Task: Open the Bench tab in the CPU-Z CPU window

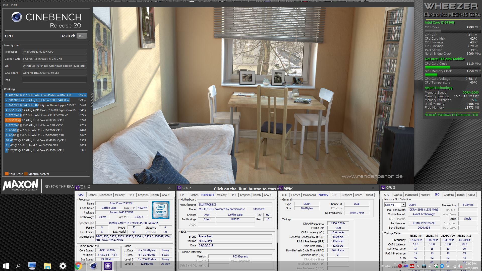Action: pyautogui.click(x=155, y=195)
